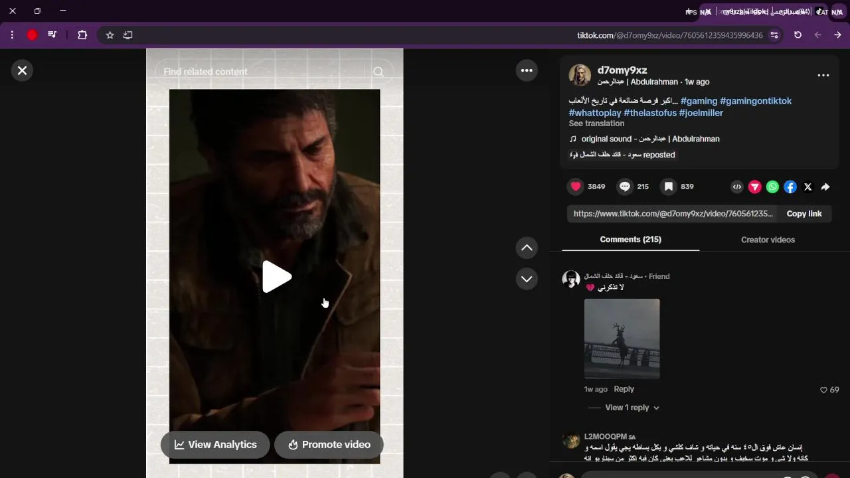Share the video to WhatsApp

tap(772, 187)
